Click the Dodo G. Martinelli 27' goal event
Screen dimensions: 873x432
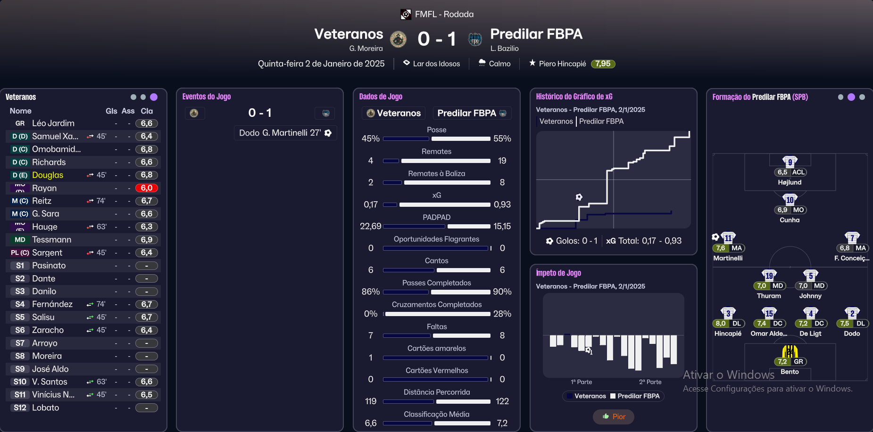point(285,133)
